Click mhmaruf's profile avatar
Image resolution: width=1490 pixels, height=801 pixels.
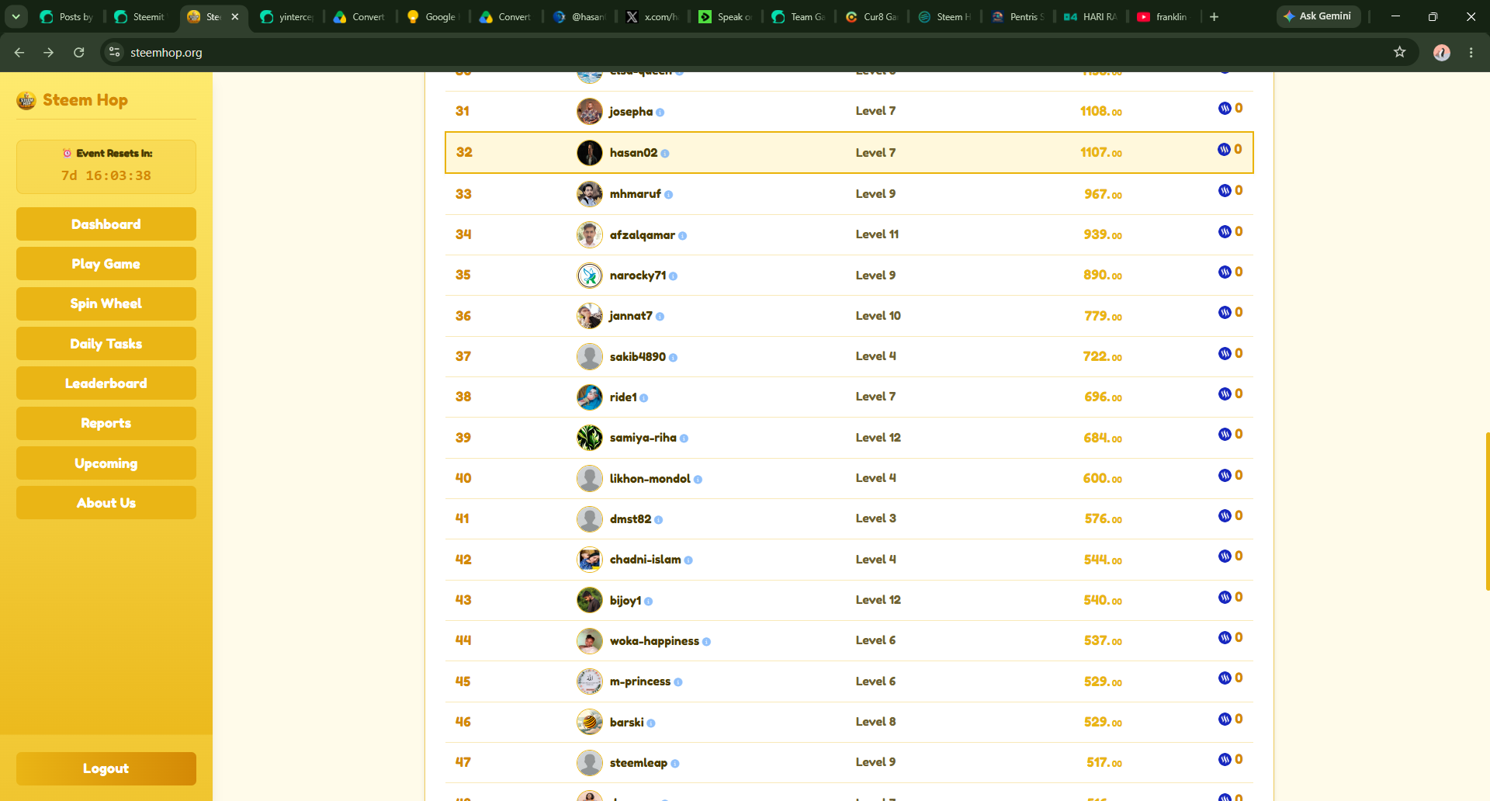point(590,194)
